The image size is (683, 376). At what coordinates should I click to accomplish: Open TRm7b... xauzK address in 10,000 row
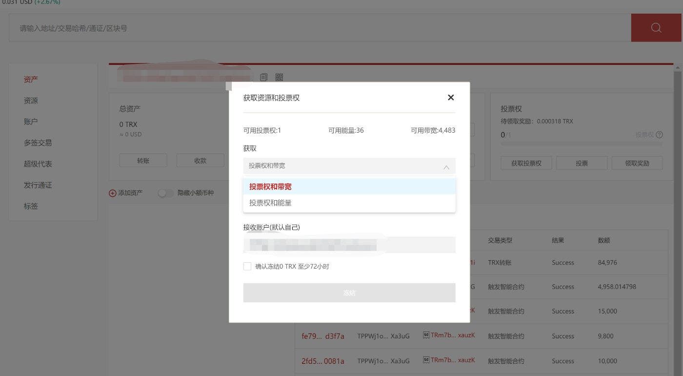[453, 360]
